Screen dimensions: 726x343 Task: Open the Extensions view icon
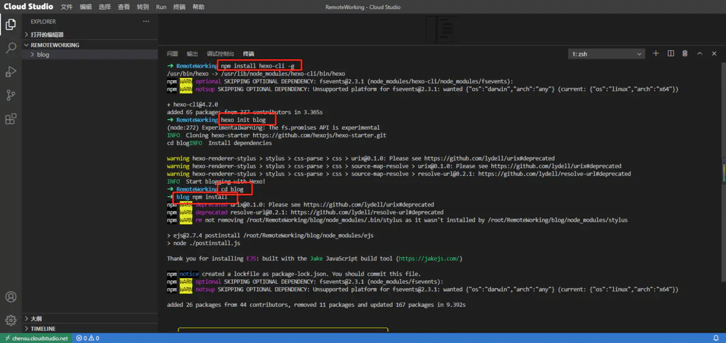(x=10, y=119)
